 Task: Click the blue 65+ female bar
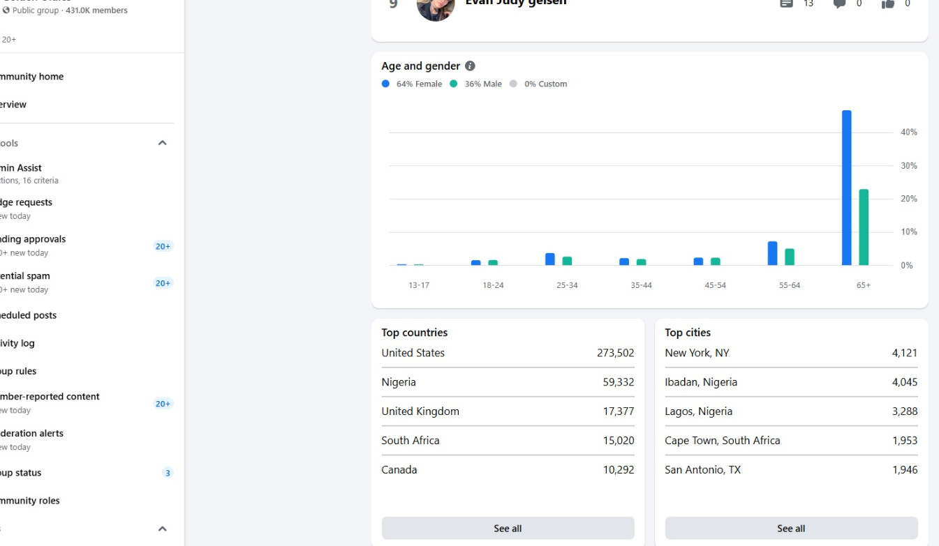[x=846, y=188]
